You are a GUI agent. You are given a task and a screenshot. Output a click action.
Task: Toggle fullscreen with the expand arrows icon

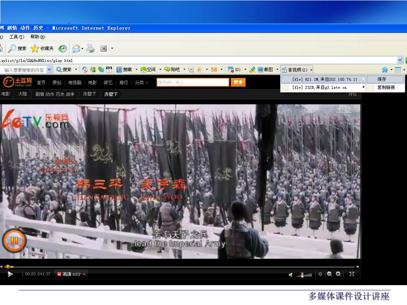point(352,274)
